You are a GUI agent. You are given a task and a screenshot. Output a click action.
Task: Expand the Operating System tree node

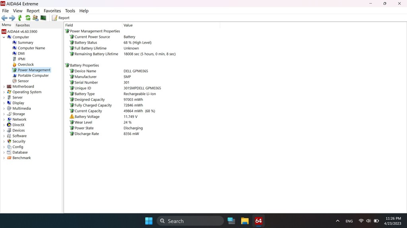(4, 92)
